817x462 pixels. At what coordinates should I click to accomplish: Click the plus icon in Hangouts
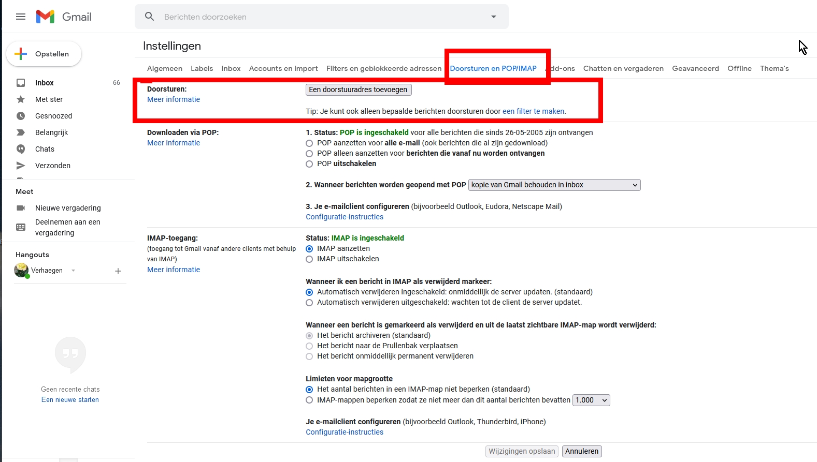(x=118, y=271)
